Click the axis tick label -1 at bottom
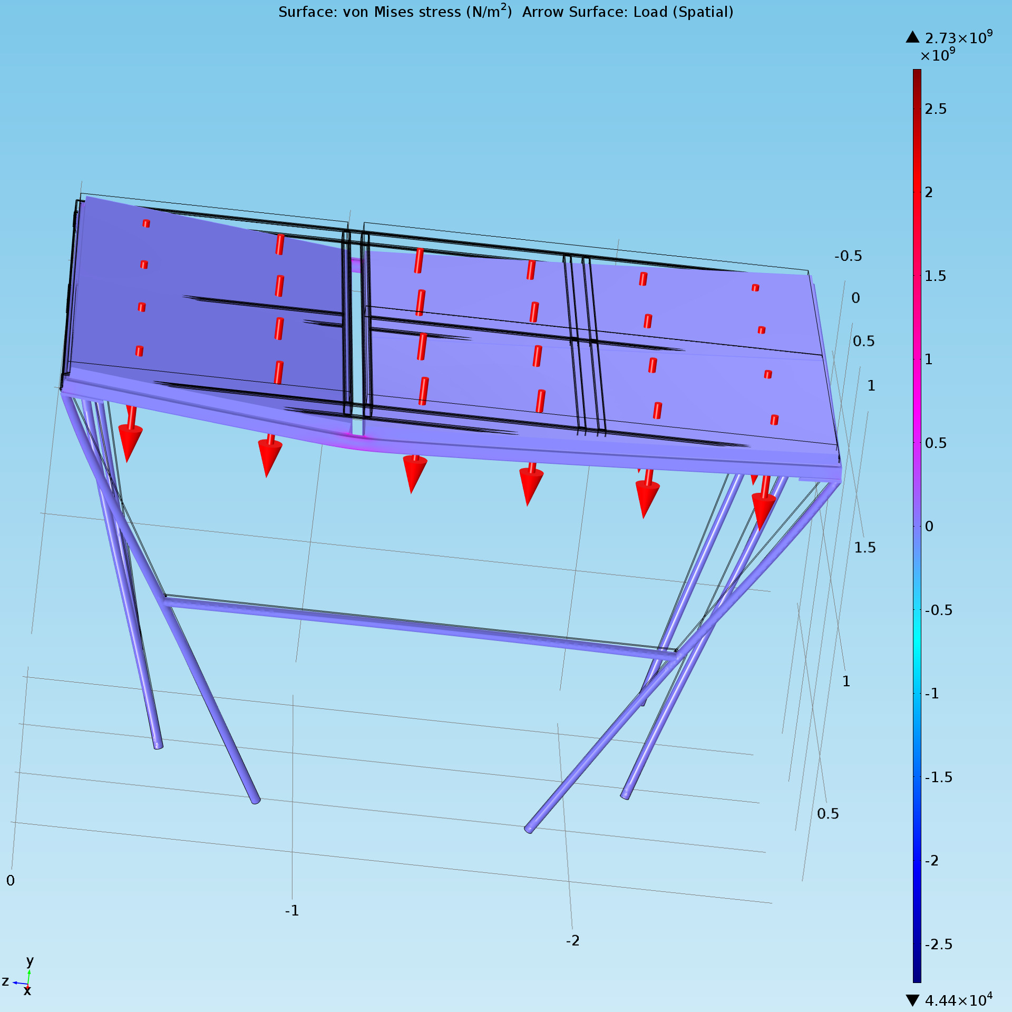 (291, 910)
